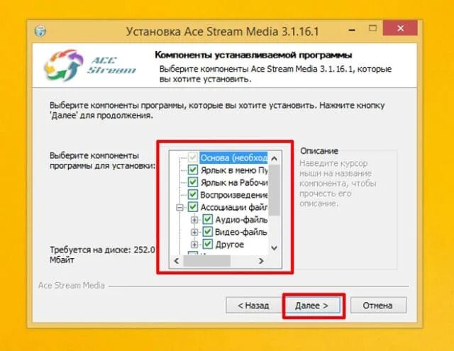Click the installer icon in title bar
This screenshot has width=454, height=351.
tap(40, 31)
